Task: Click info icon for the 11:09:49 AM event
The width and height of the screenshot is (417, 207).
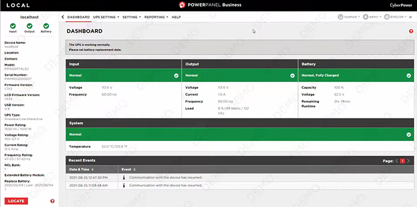Action: (124, 185)
